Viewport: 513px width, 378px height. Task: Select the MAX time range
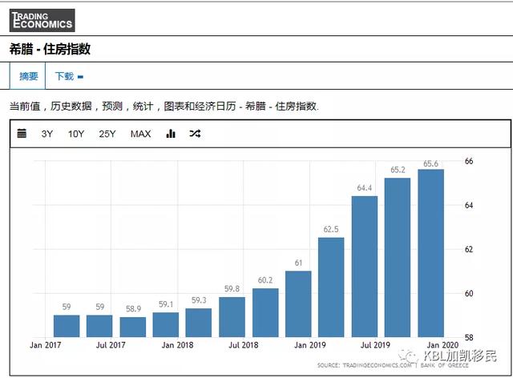[x=141, y=134]
